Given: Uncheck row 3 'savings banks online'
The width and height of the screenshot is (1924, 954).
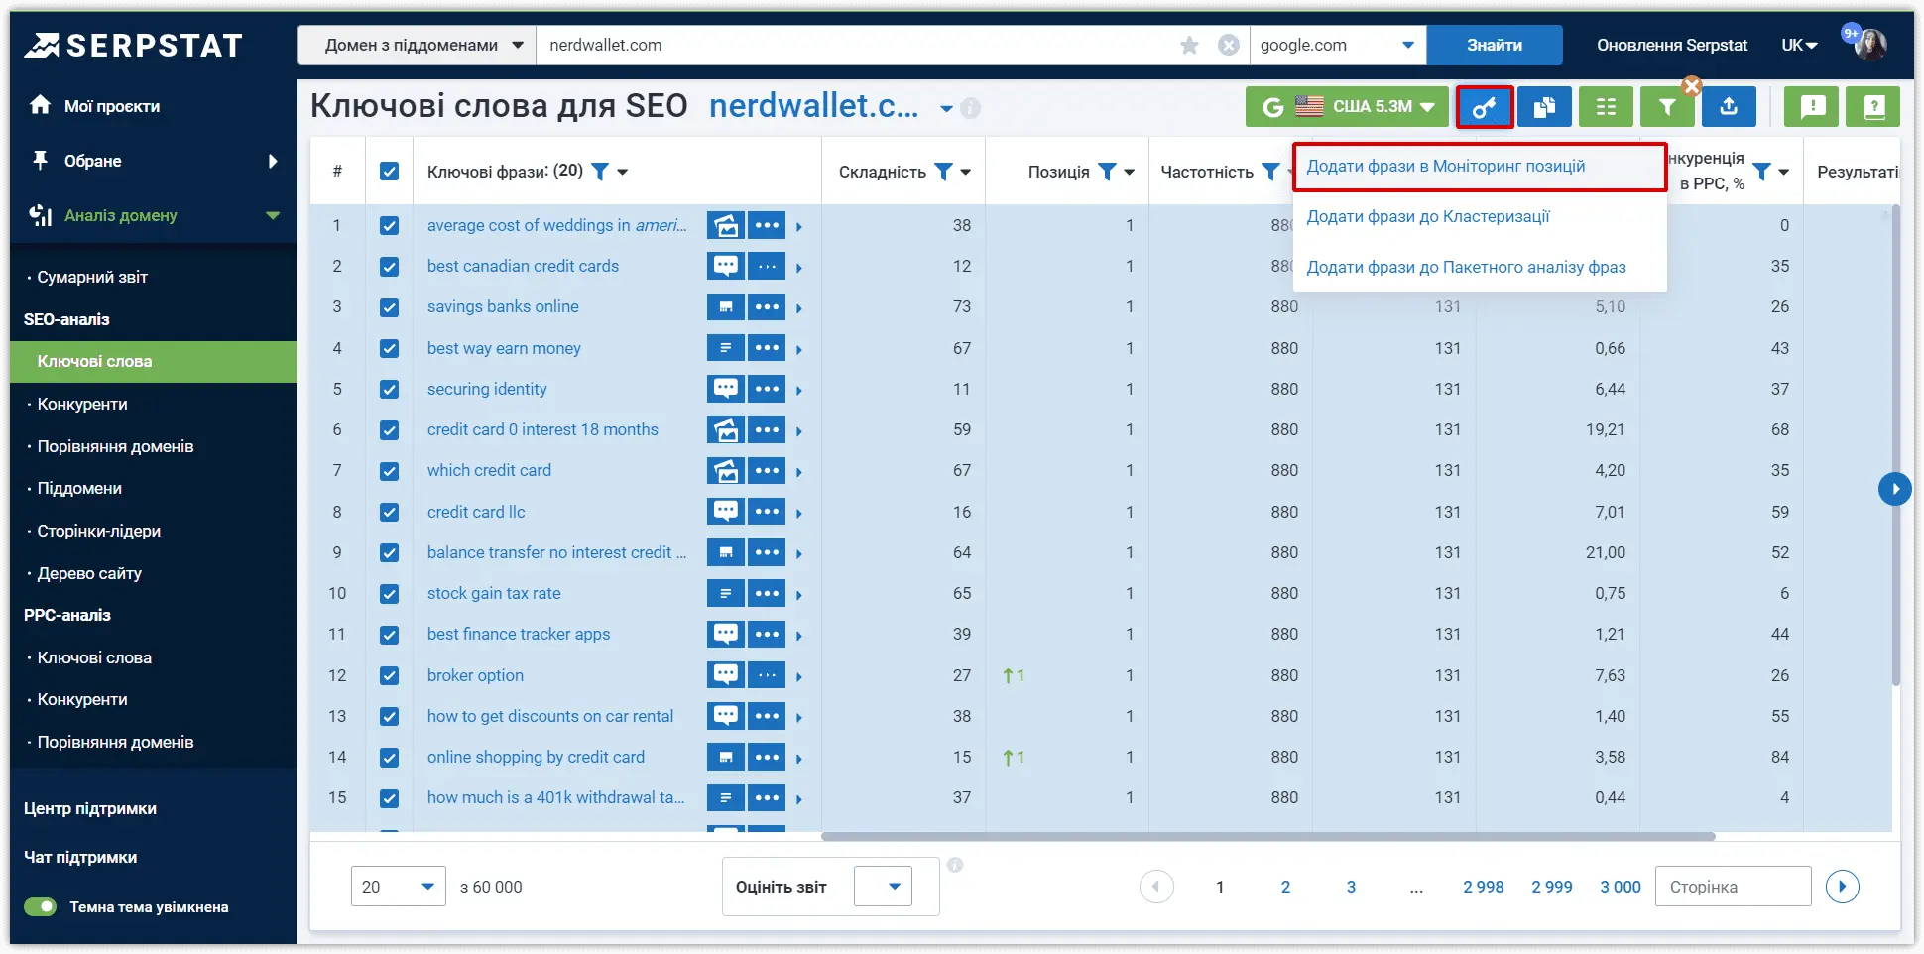Looking at the screenshot, I should coord(390,307).
